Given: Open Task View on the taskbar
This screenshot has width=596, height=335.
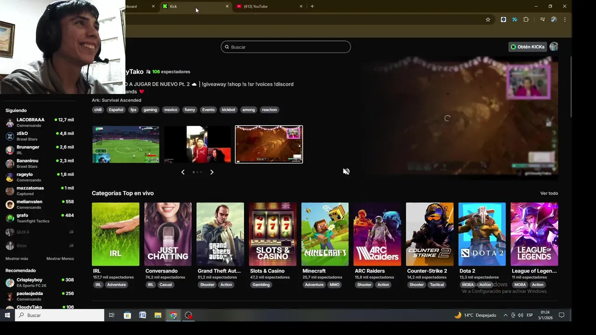Looking at the screenshot, I should pos(112,315).
